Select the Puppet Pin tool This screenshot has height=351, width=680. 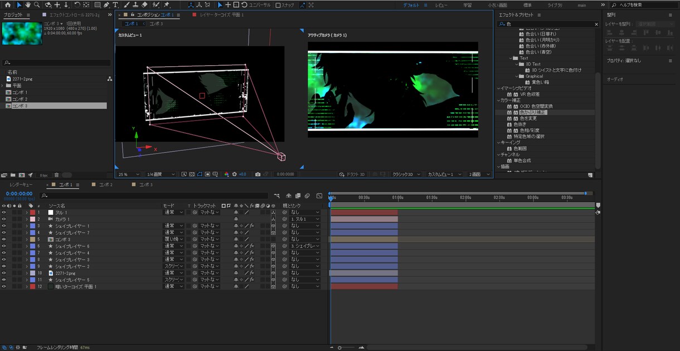point(167,4)
